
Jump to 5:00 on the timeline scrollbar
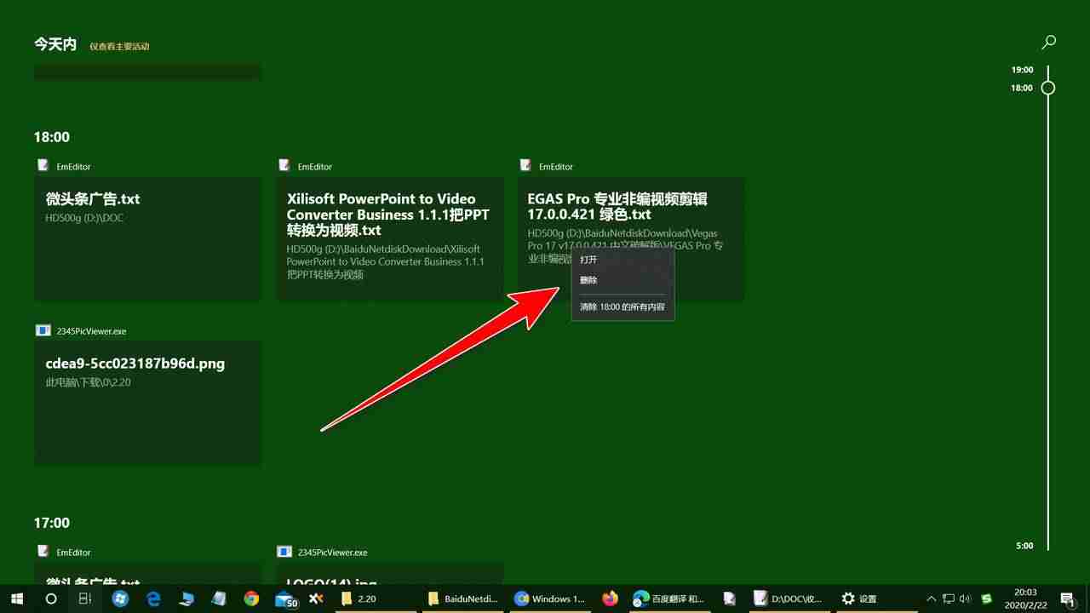pyautogui.click(x=1024, y=546)
